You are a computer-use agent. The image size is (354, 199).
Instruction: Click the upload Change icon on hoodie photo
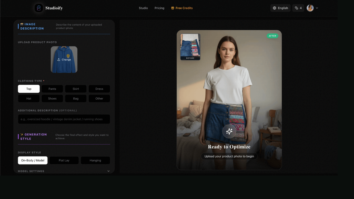[59, 60]
